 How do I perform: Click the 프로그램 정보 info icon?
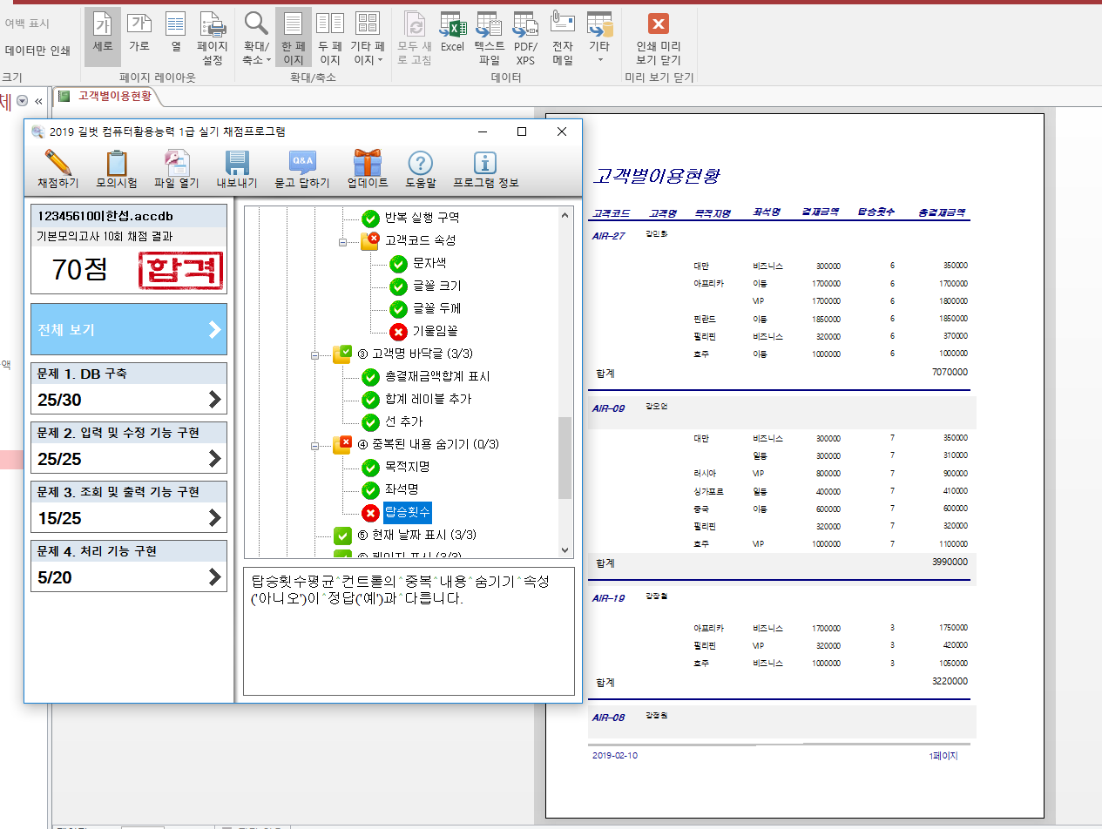pyautogui.click(x=485, y=164)
